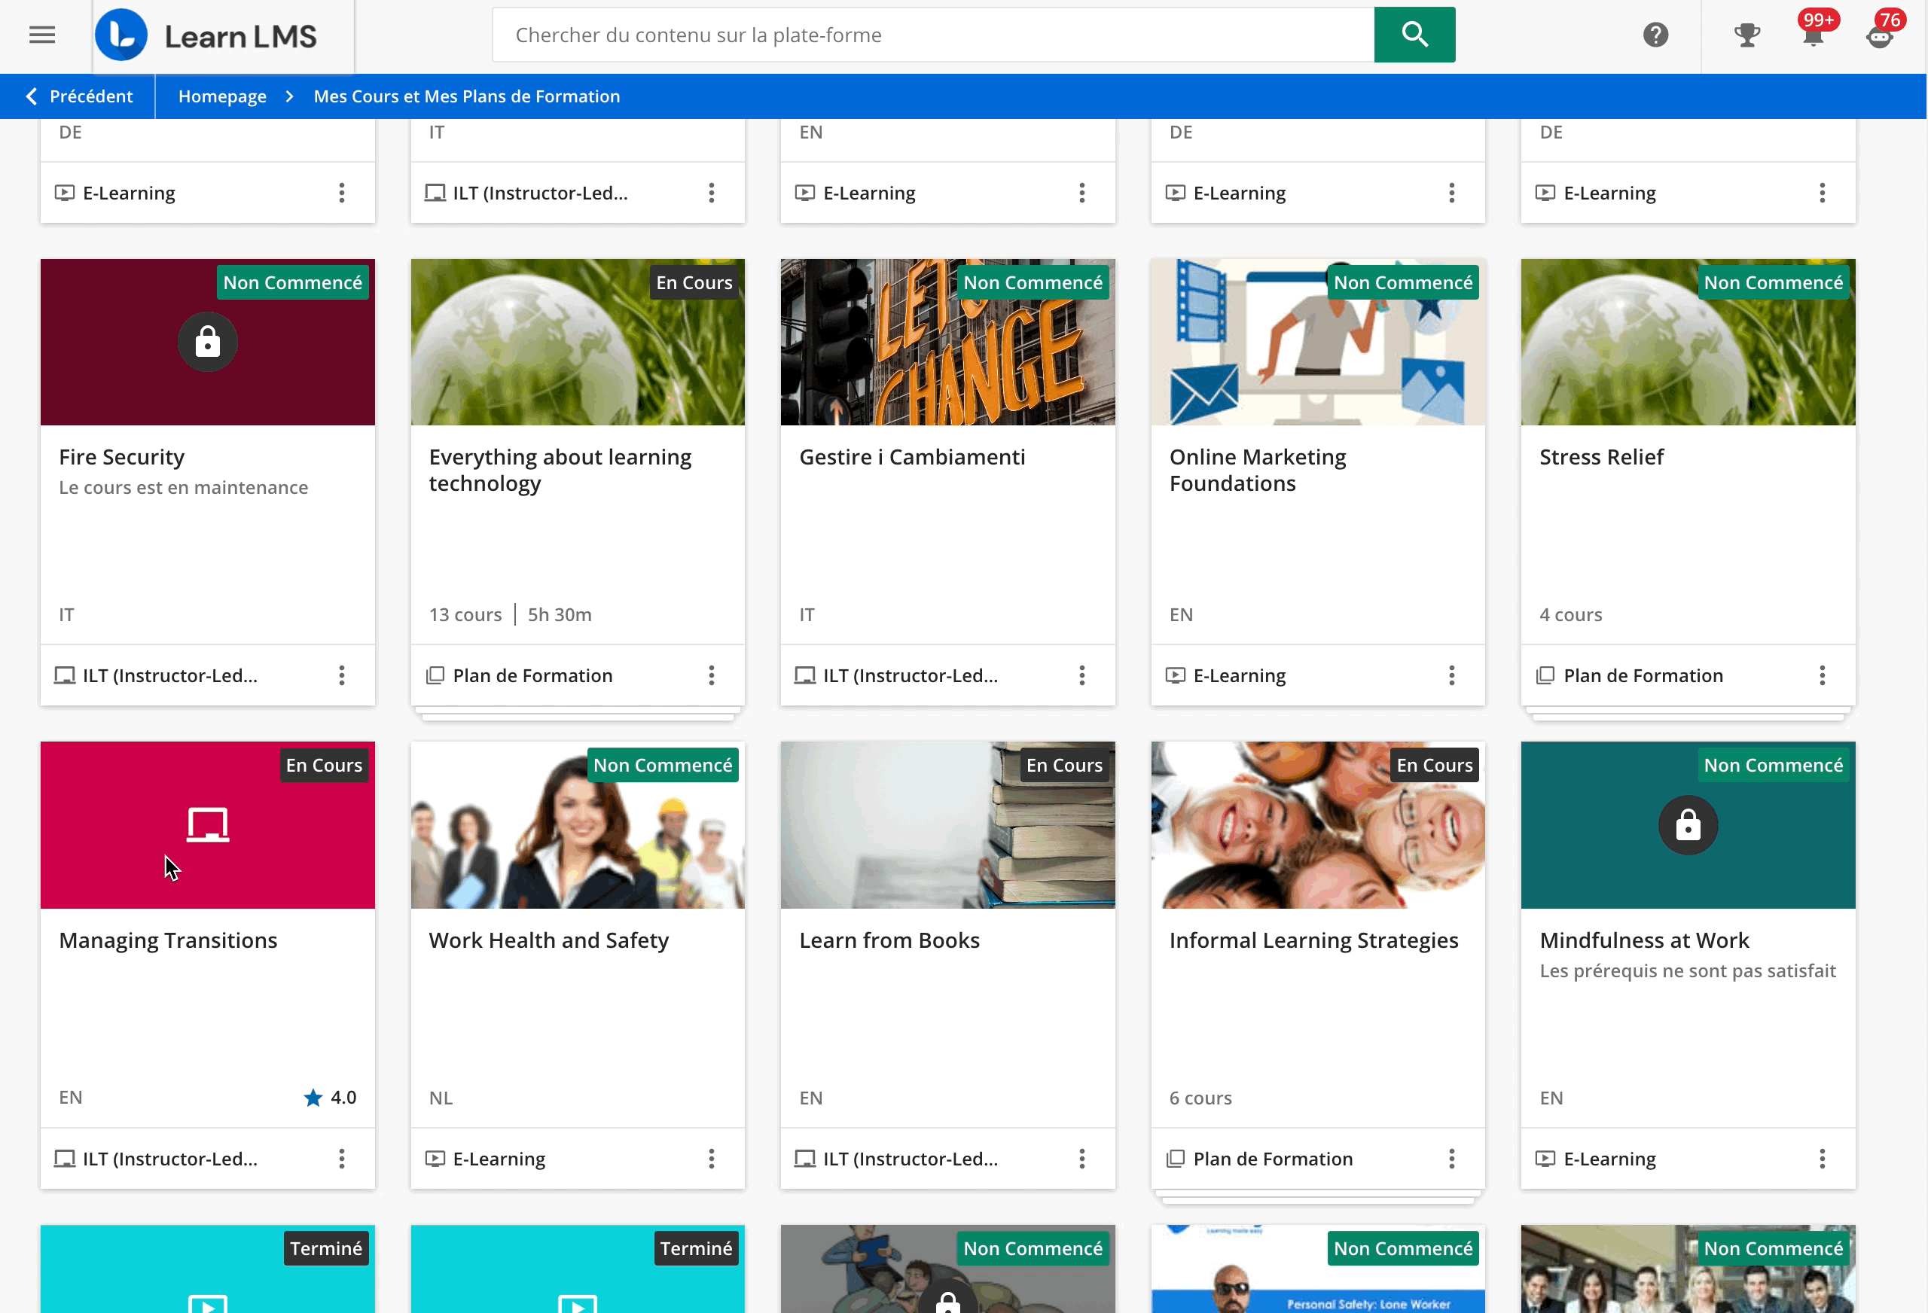Click the lock icon on Fire Security
This screenshot has width=1931, height=1313.
pyautogui.click(x=207, y=342)
